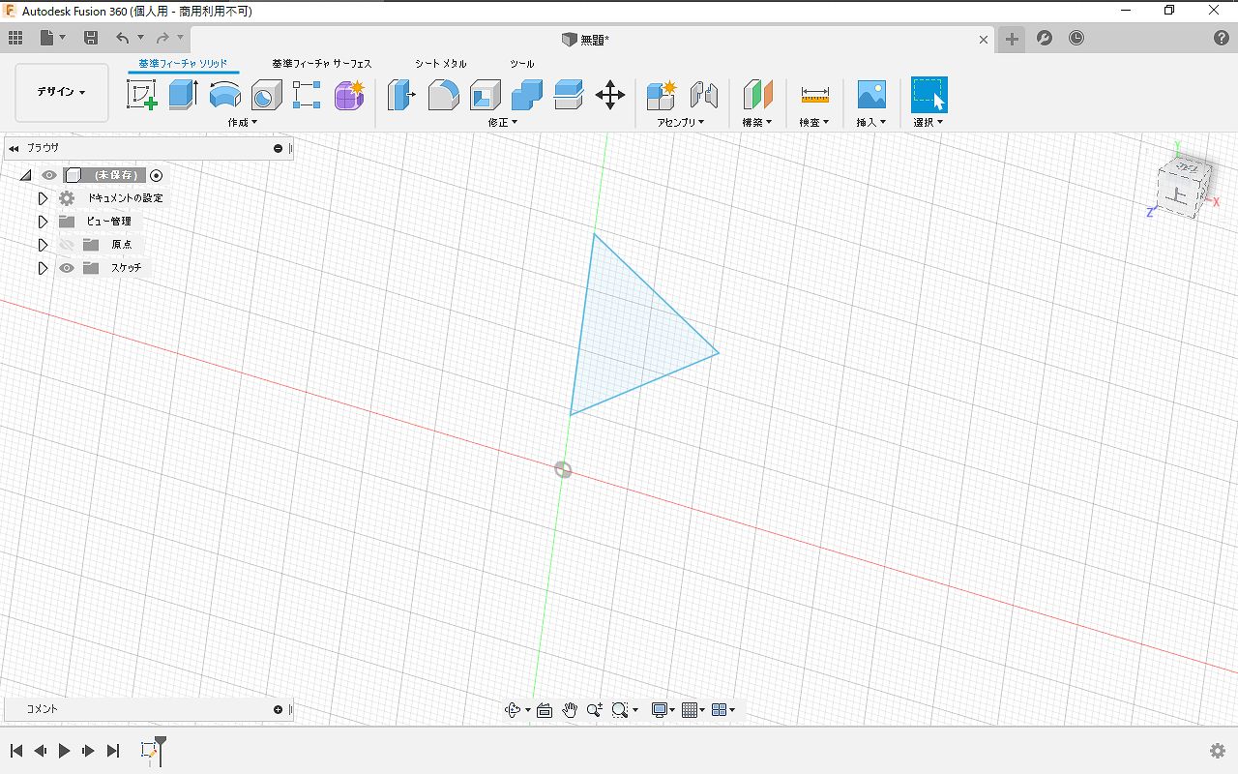
Task: Expand the ビュー管理 node
Action: [x=43, y=222]
